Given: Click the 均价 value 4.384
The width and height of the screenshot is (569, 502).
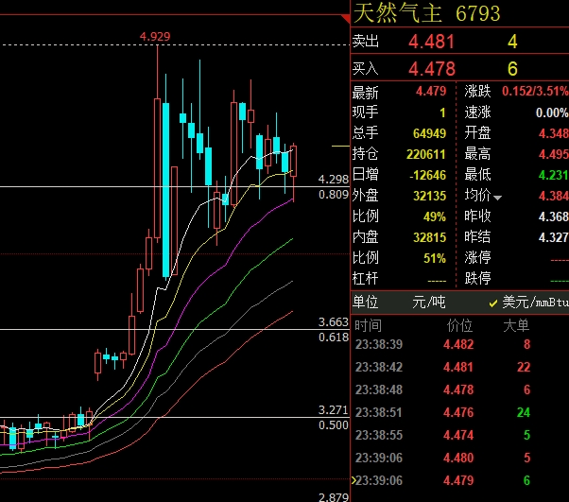Looking at the screenshot, I should coord(553,196).
